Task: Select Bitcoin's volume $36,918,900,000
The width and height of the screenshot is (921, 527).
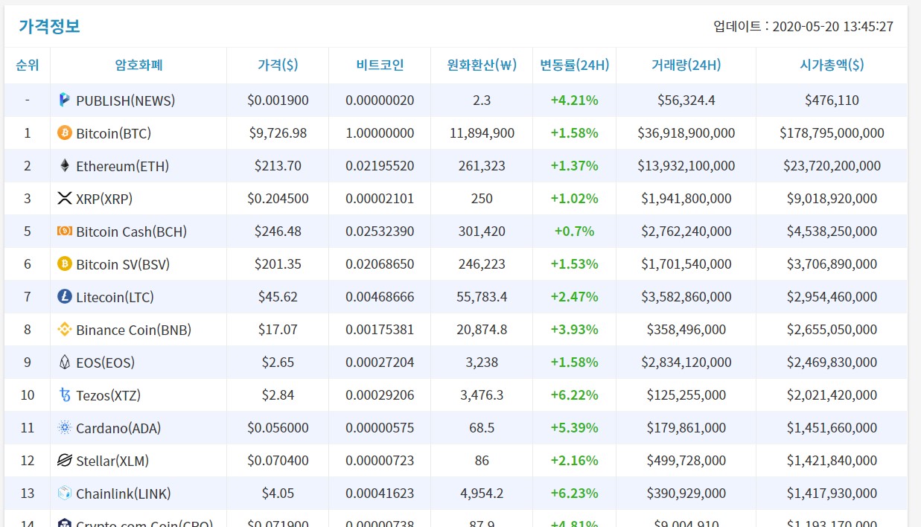Action: 686,133
